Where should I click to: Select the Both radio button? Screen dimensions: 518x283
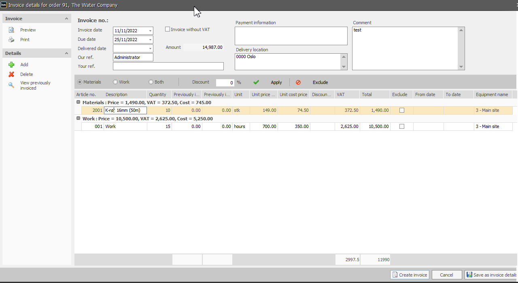[x=151, y=82]
